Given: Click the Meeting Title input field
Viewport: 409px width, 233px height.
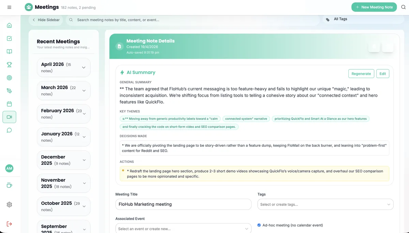Looking at the screenshot, I should pos(183,204).
